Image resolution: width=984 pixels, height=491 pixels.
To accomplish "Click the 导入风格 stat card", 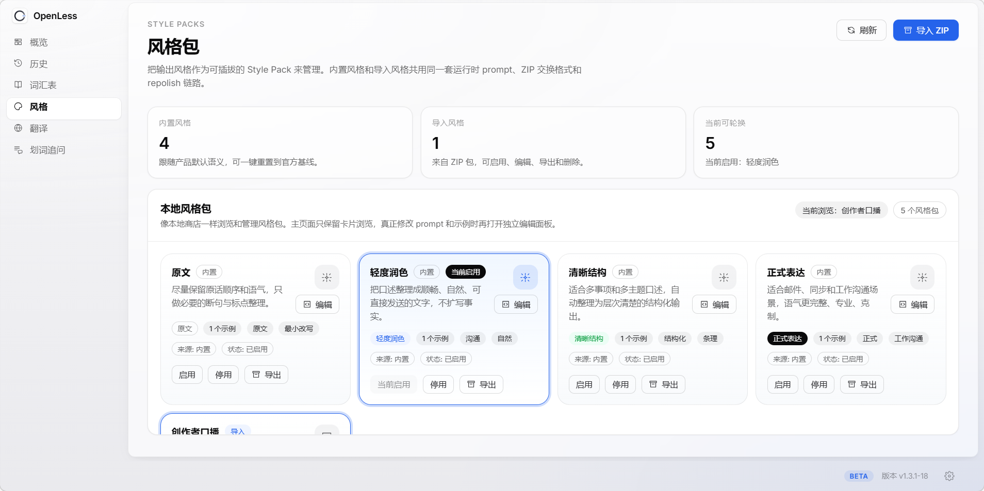I will (x=553, y=143).
